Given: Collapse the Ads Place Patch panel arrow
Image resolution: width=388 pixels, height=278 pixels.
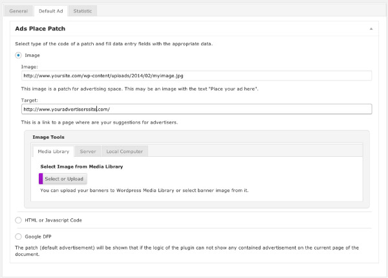Looking at the screenshot, I should click(x=371, y=29).
